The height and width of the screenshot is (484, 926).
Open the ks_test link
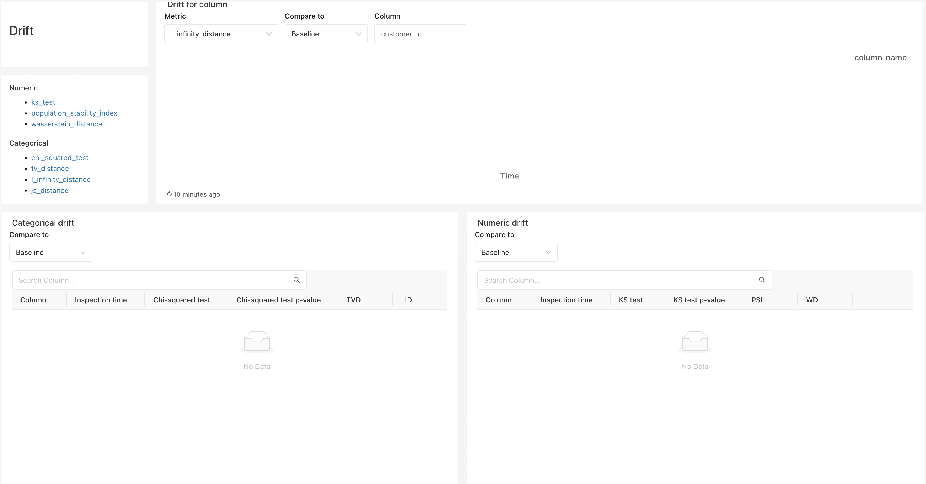pyautogui.click(x=43, y=102)
